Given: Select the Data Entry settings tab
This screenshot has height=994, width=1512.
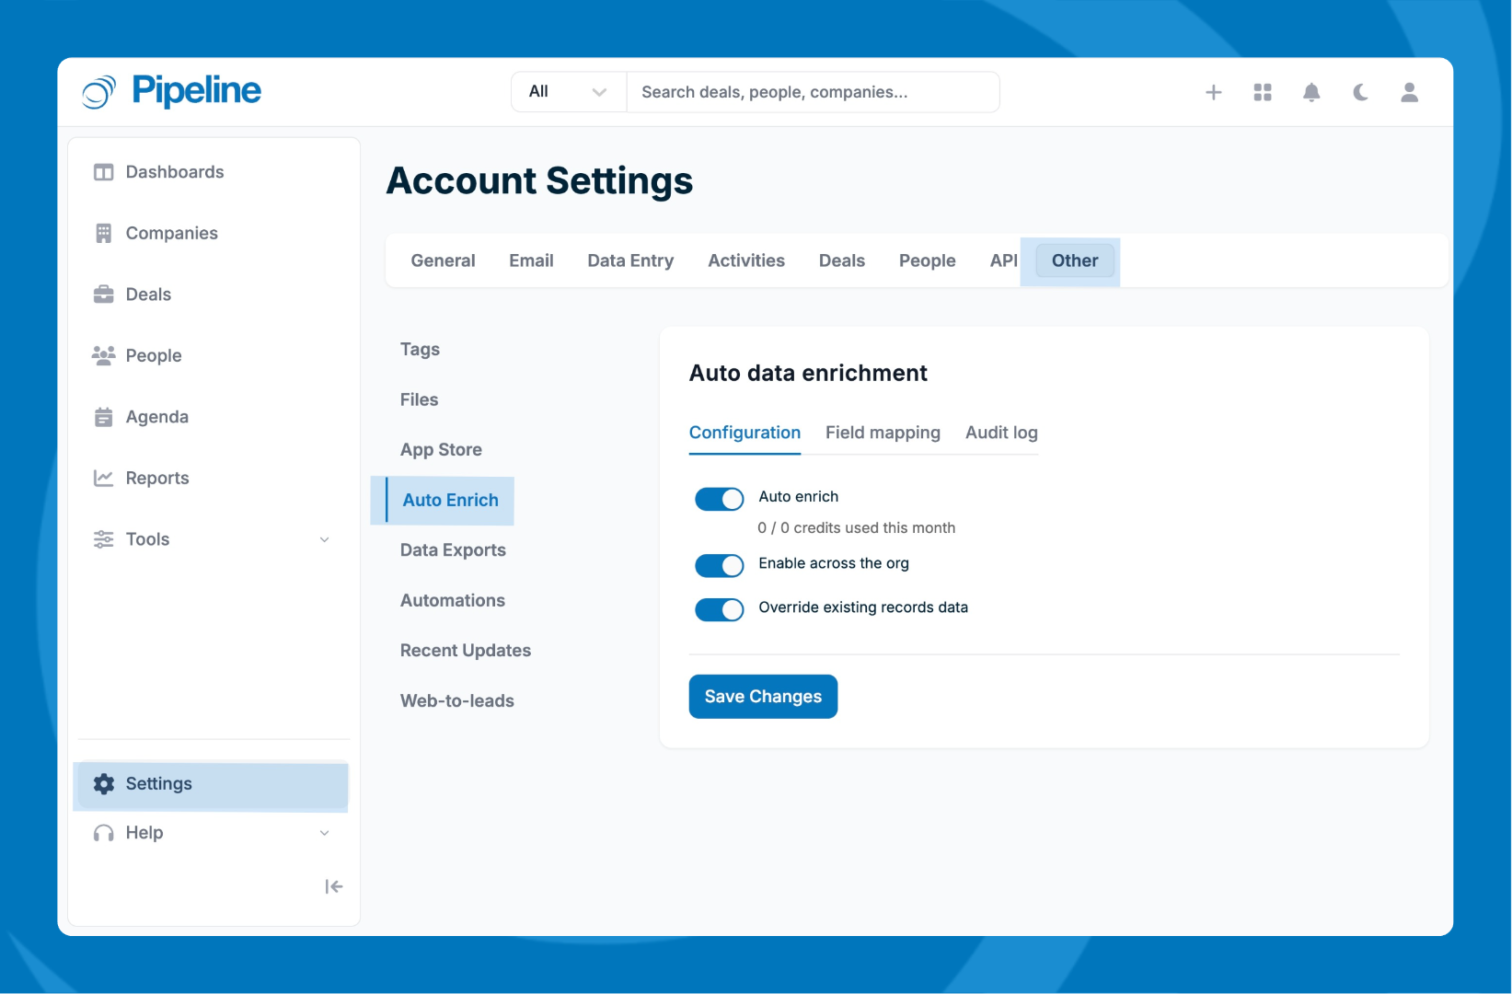Looking at the screenshot, I should 629,260.
